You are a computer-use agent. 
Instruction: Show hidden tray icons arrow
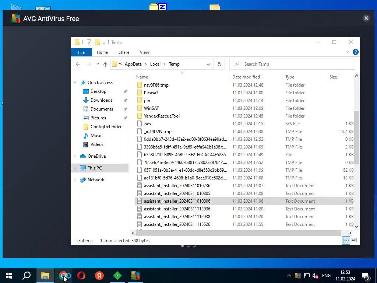pyautogui.click(x=289, y=276)
